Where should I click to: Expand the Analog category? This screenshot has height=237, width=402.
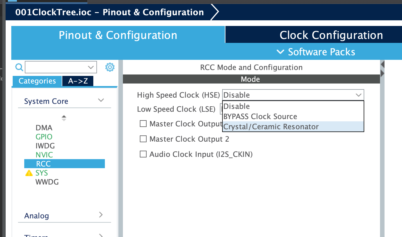coord(101,215)
